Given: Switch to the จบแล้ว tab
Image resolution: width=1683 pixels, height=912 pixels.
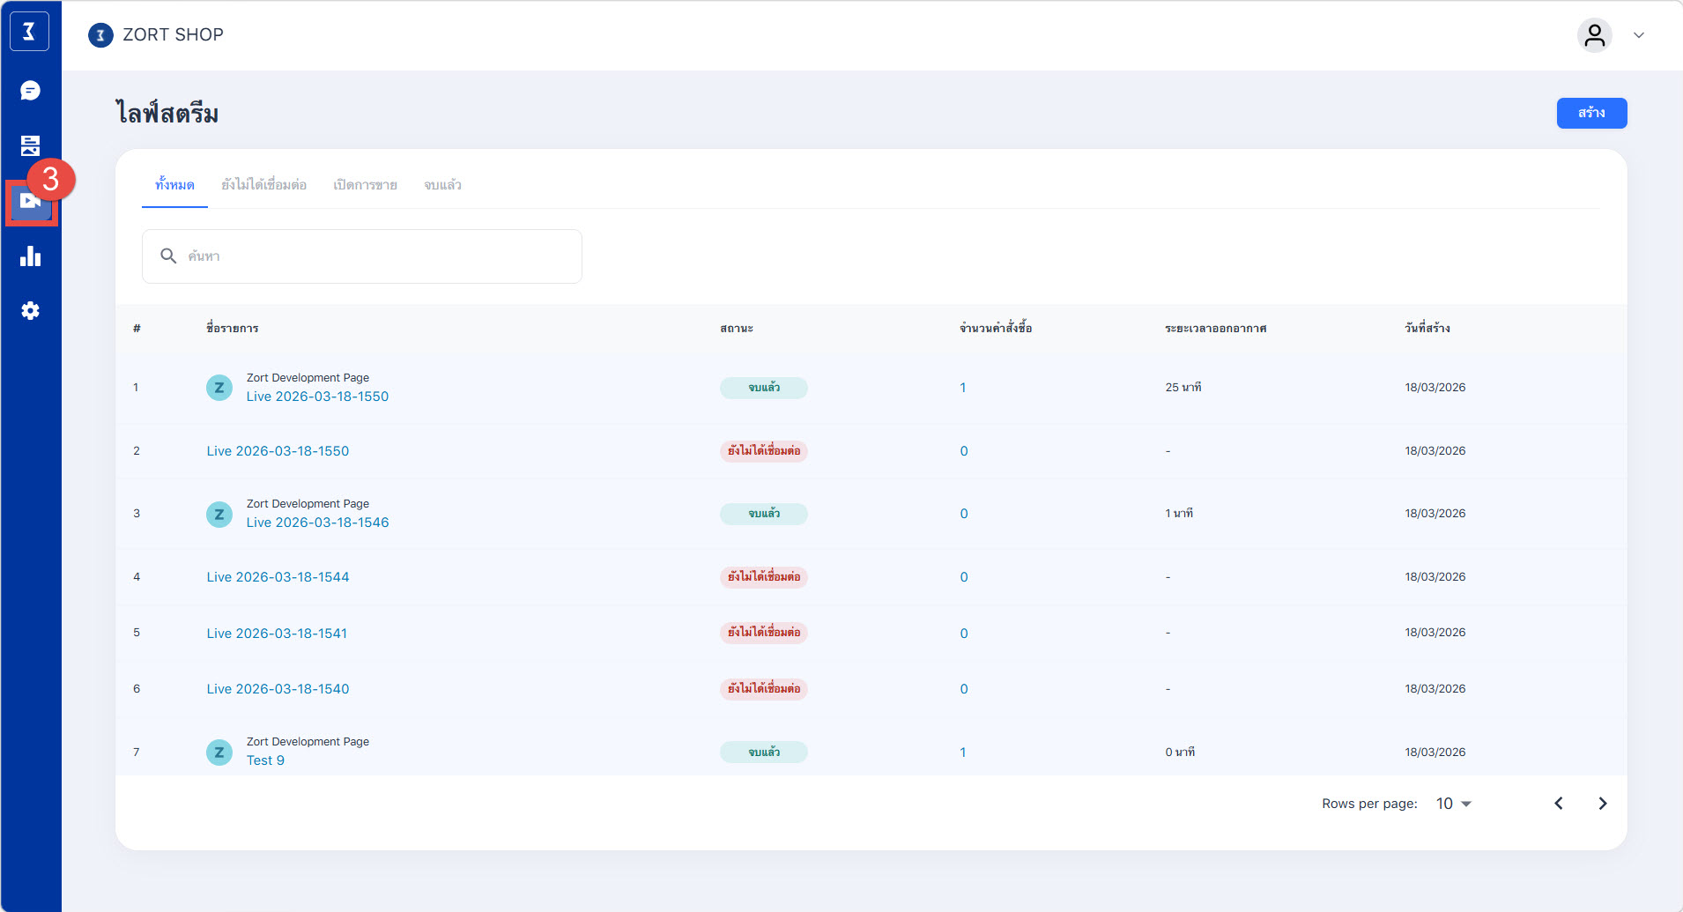Looking at the screenshot, I should pos(442,185).
